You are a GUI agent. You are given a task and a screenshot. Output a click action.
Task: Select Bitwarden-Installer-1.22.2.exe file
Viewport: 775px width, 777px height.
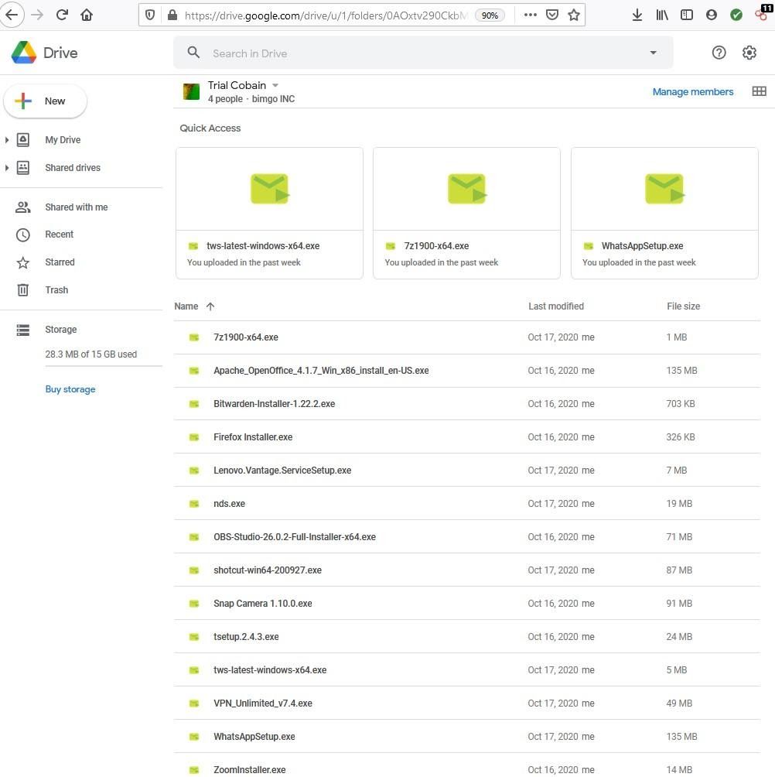(467, 403)
